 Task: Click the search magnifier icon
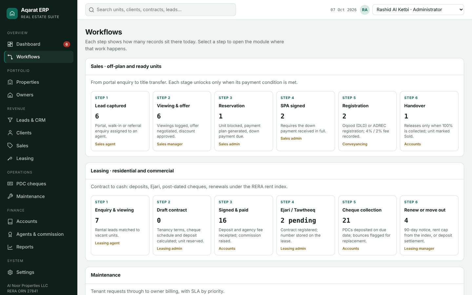coord(91,10)
